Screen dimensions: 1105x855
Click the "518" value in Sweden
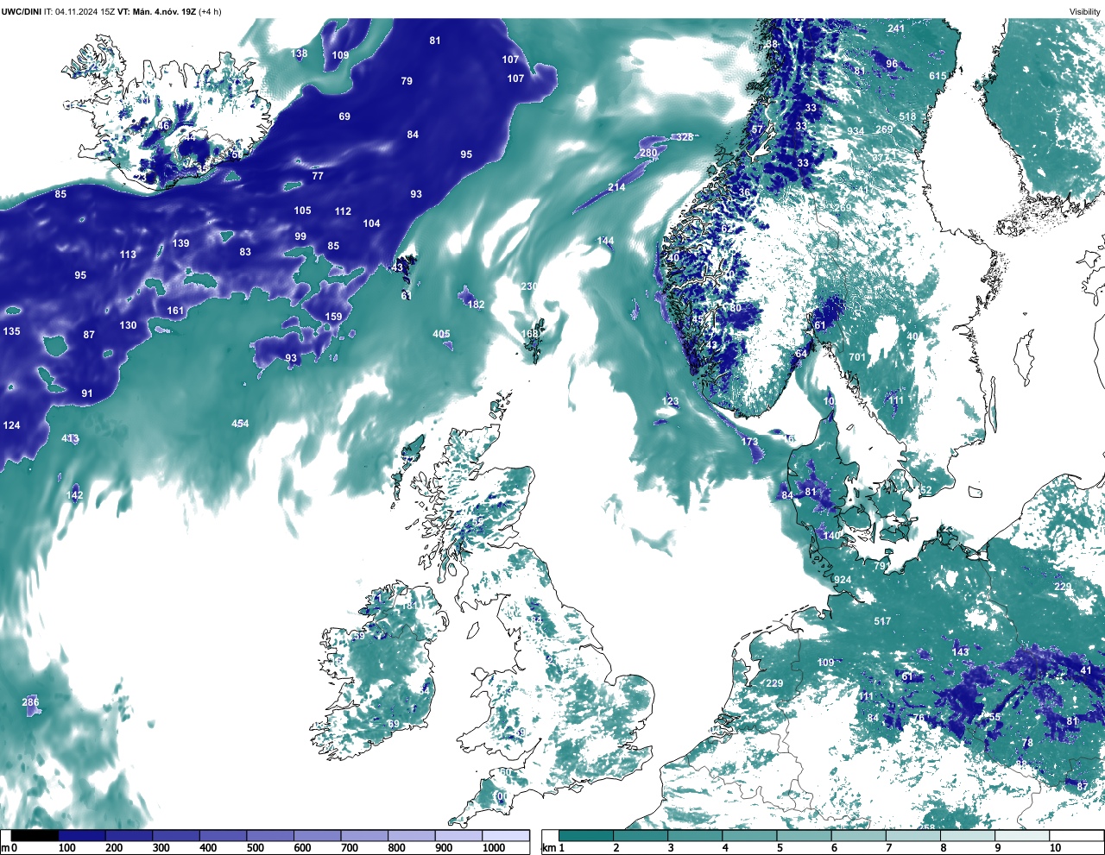click(907, 117)
